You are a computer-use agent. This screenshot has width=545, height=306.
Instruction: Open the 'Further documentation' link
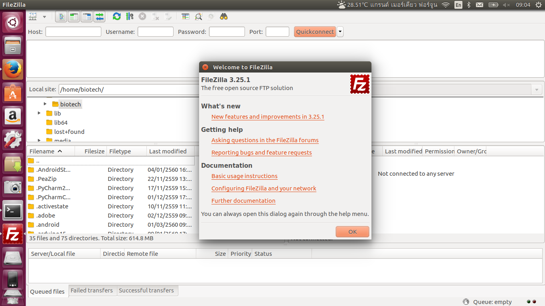point(243,201)
